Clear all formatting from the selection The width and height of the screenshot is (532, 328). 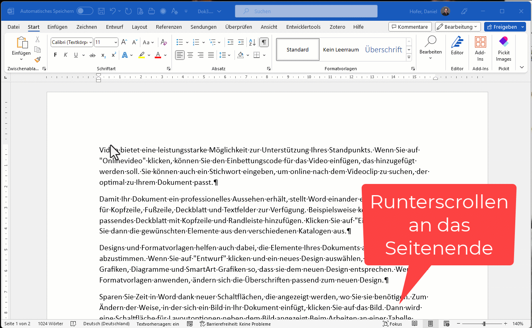coord(164,42)
